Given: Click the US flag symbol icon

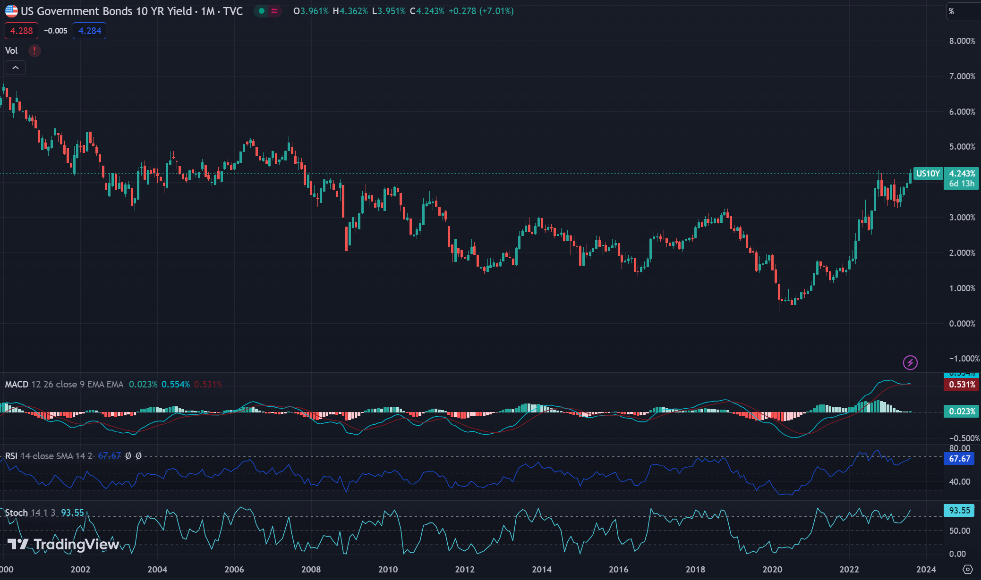Looking at the screenshot, I should point(11,11).
